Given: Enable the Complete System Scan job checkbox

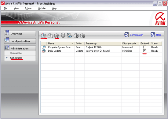Looking at the screenshot, I should coord(145,47).
